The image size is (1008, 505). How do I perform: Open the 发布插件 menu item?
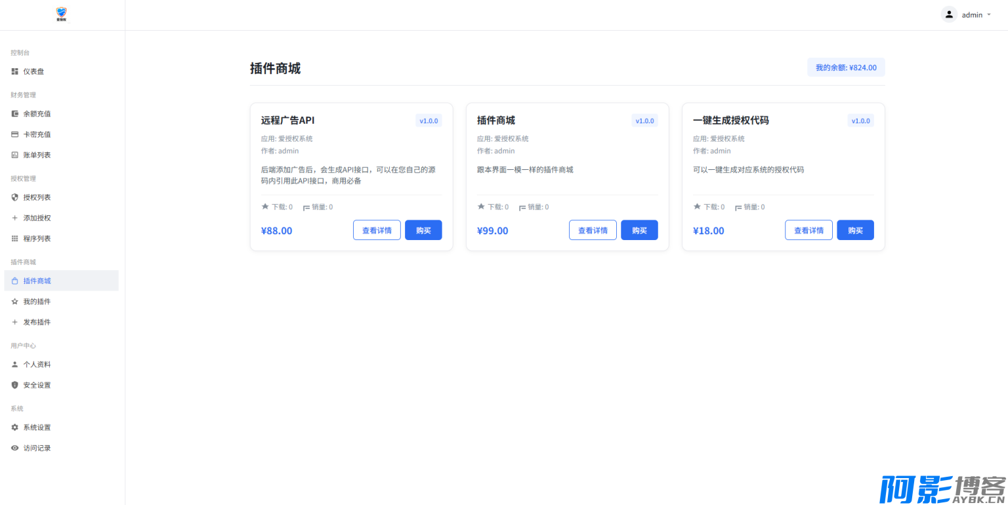pyautogui.click(x=37, y=323)
